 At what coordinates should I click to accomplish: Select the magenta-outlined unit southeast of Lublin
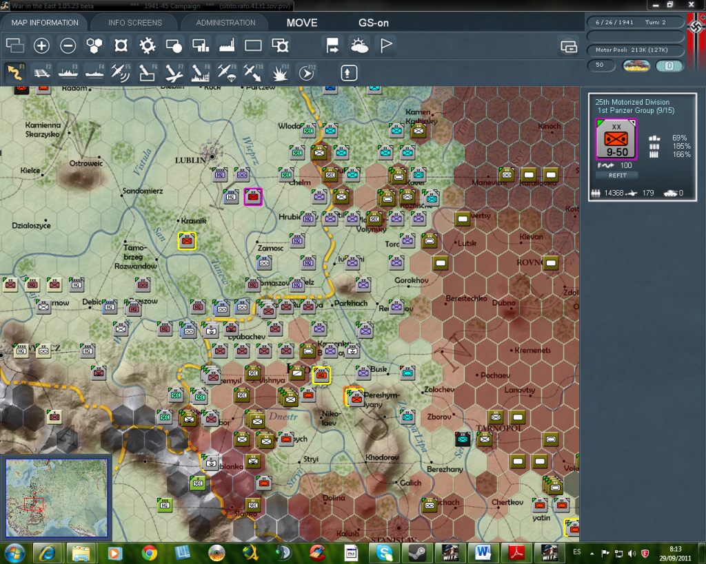click(x=253, y=196)
